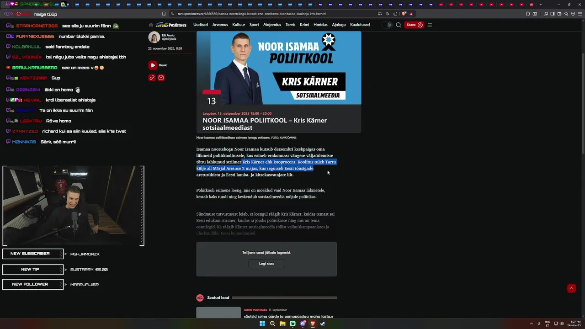Open the taskbar volume speaker icon
This screenshot has height=329, width=585.
coord(562,324)
